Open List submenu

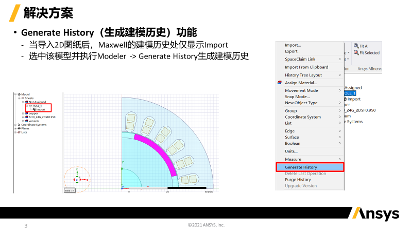[x=288, y=123]
